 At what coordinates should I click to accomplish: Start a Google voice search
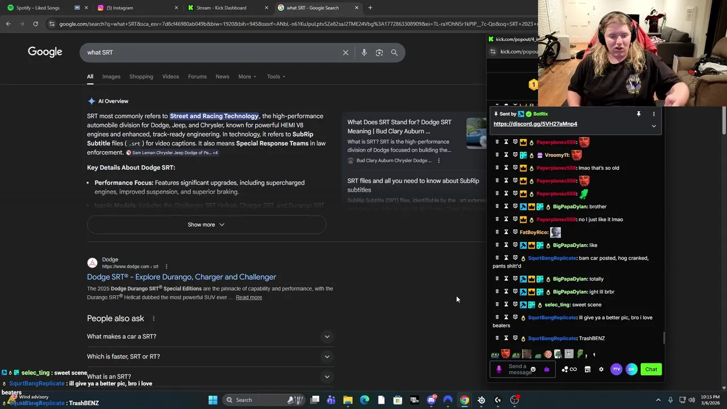tap(364, 52)
